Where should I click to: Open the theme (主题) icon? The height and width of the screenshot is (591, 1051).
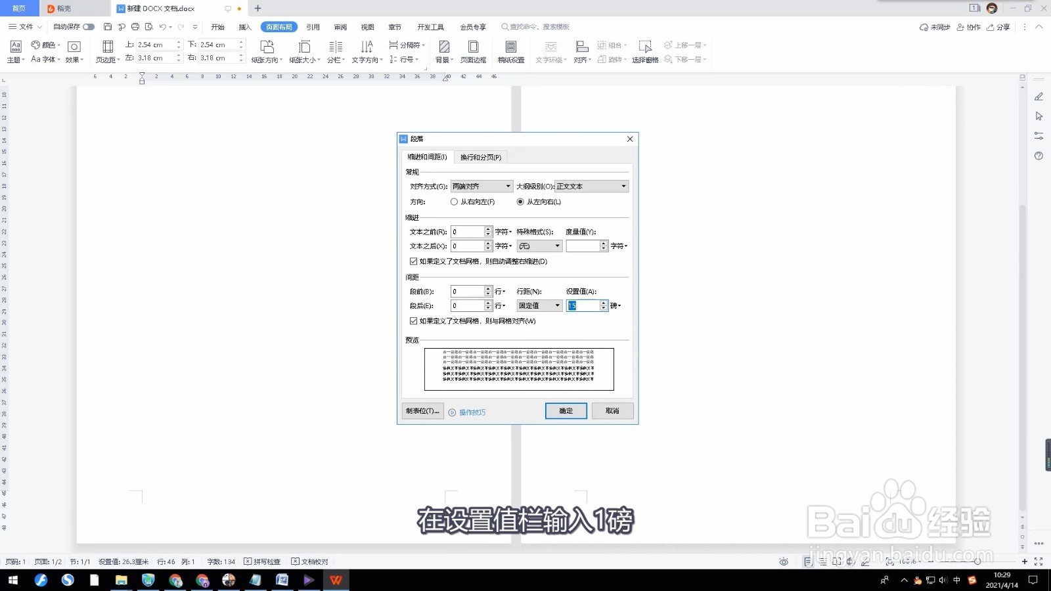click(x=16, y=46)
